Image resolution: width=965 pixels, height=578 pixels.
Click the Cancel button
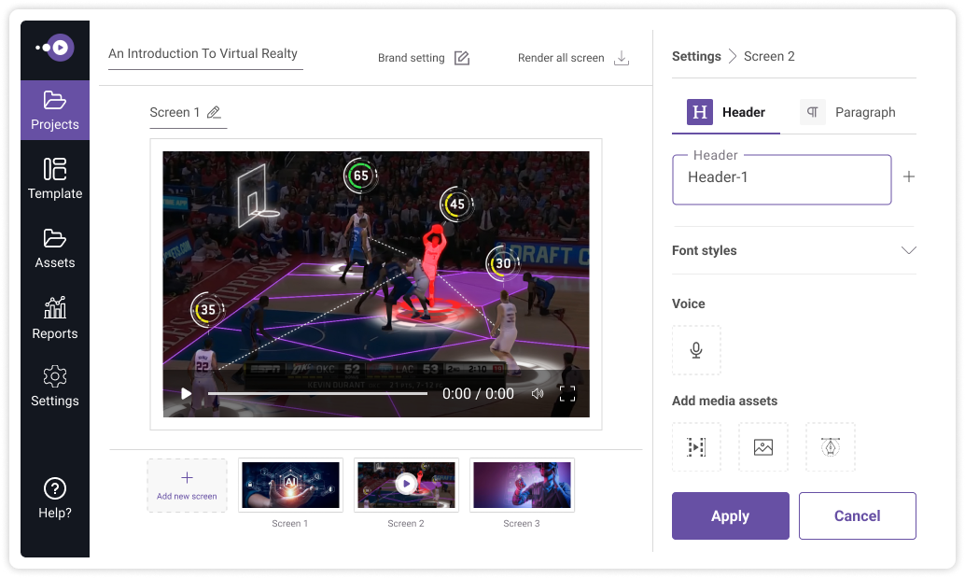858,515
